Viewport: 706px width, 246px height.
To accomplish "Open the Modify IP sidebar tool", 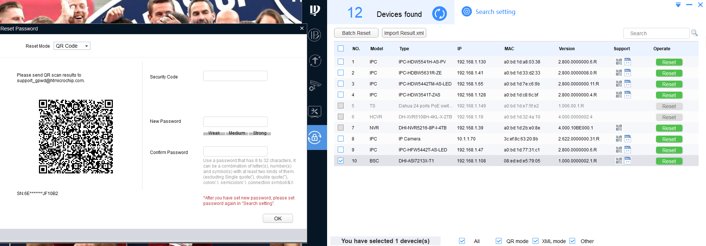I will (x=315, y=35).
